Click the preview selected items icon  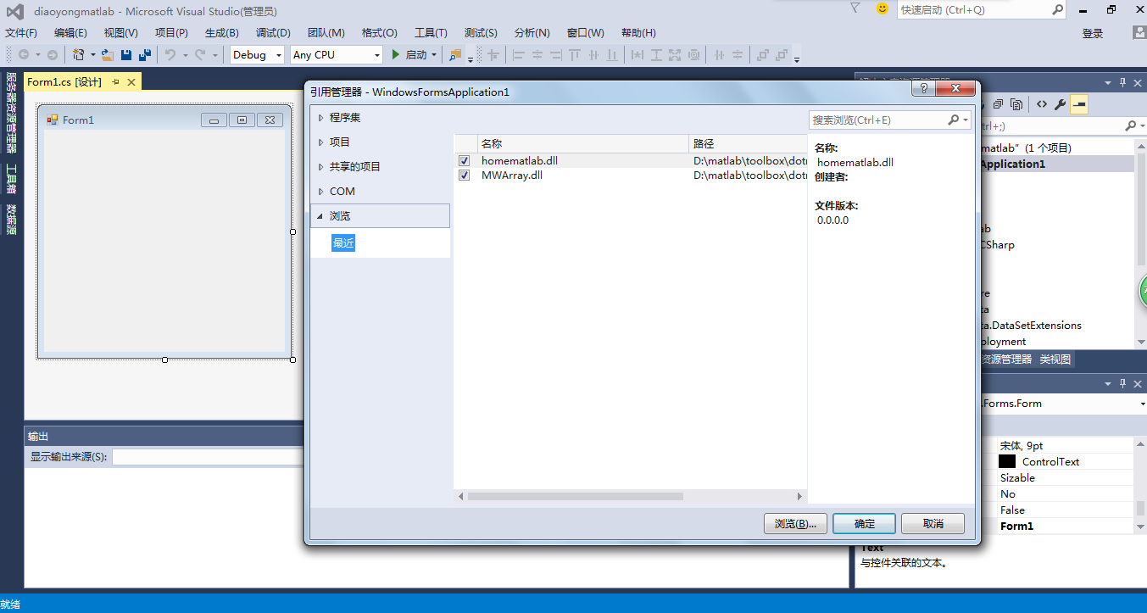pos(1079,104)
